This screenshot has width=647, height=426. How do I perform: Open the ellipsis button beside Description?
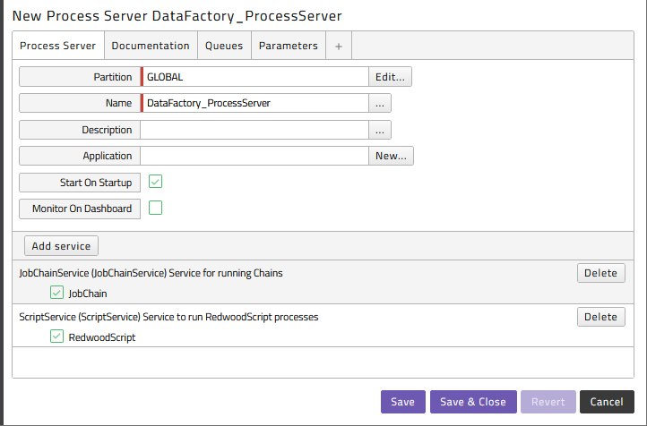point(380,130)
